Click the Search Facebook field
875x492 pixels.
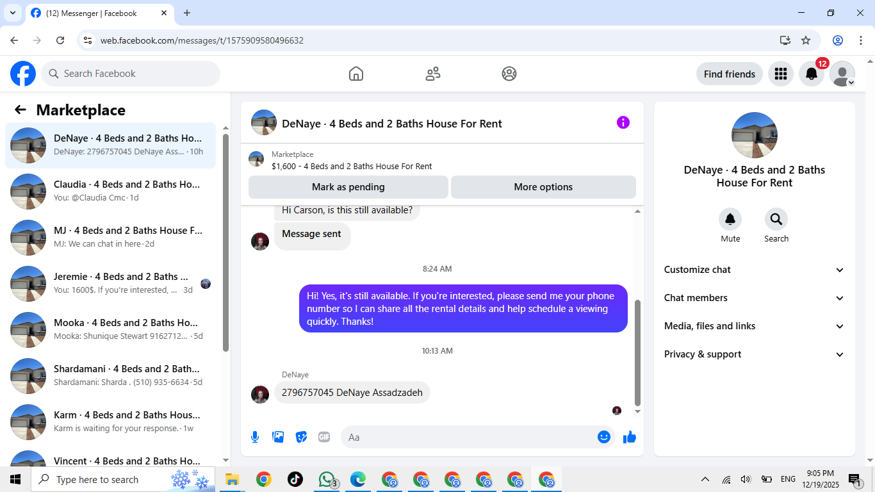[x=131, y=74]
